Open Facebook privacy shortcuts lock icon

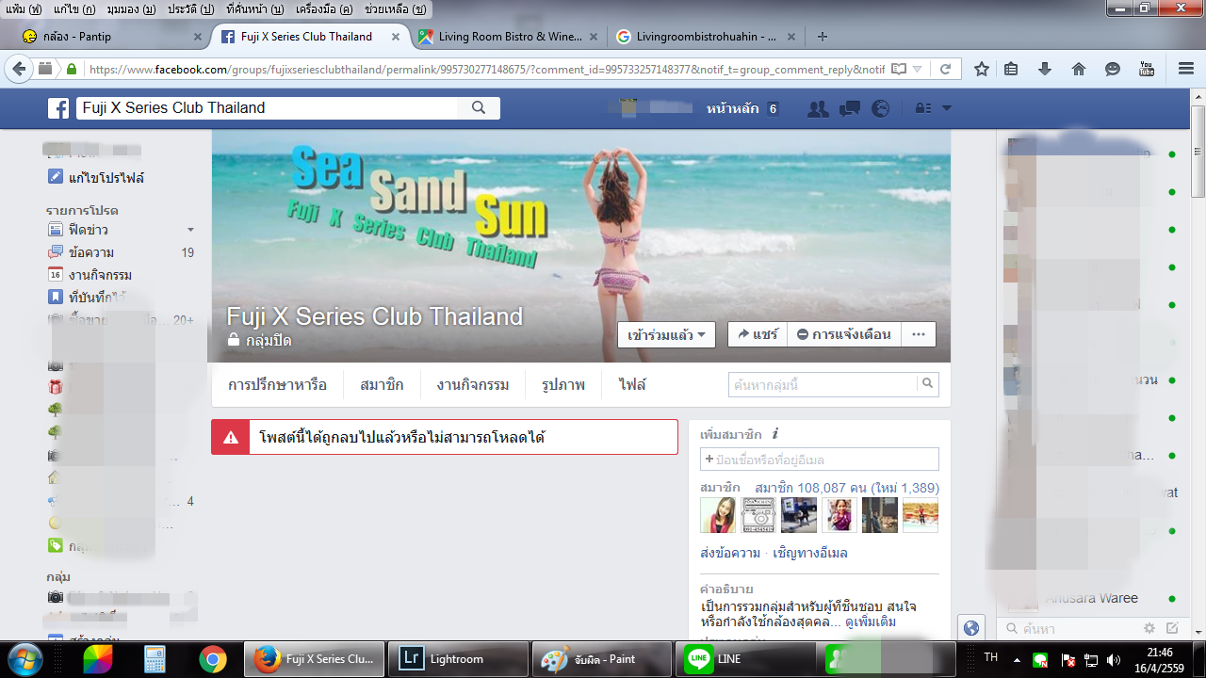(923, 108)
